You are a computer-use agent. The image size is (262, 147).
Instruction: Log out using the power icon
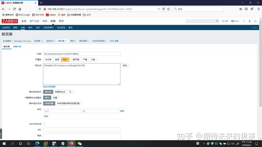pos(255,21)
